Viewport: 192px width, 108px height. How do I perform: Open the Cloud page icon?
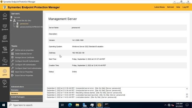[x=5, y=82]
